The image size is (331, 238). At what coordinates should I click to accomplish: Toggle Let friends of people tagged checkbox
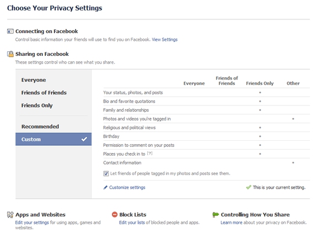[x=106, y=173]
